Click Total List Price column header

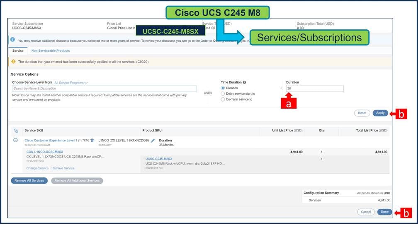372,131
